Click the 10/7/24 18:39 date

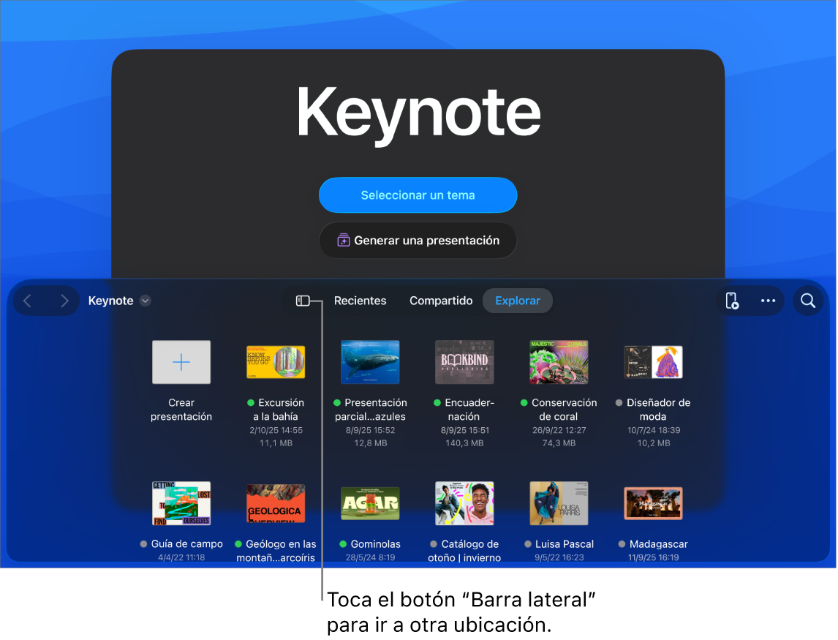[653, 430]
